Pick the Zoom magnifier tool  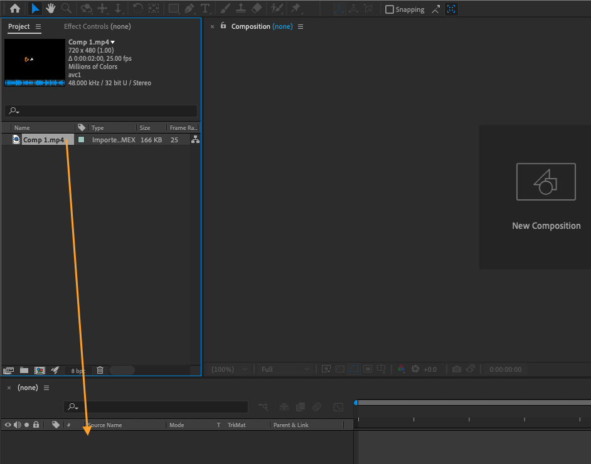[x=67, y=8]
